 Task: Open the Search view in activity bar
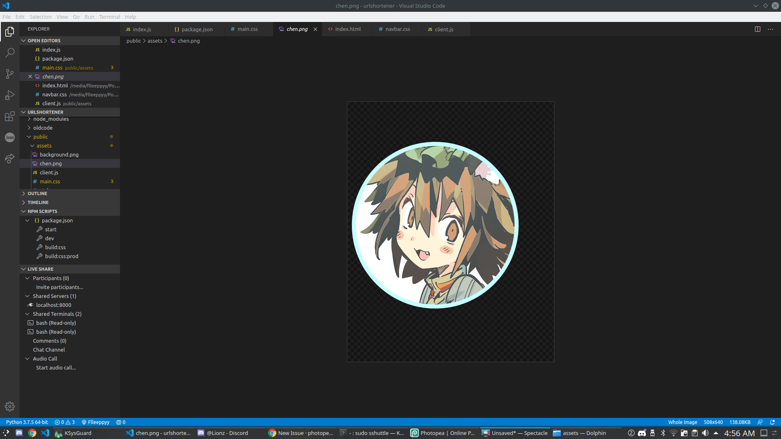[10, 53]
